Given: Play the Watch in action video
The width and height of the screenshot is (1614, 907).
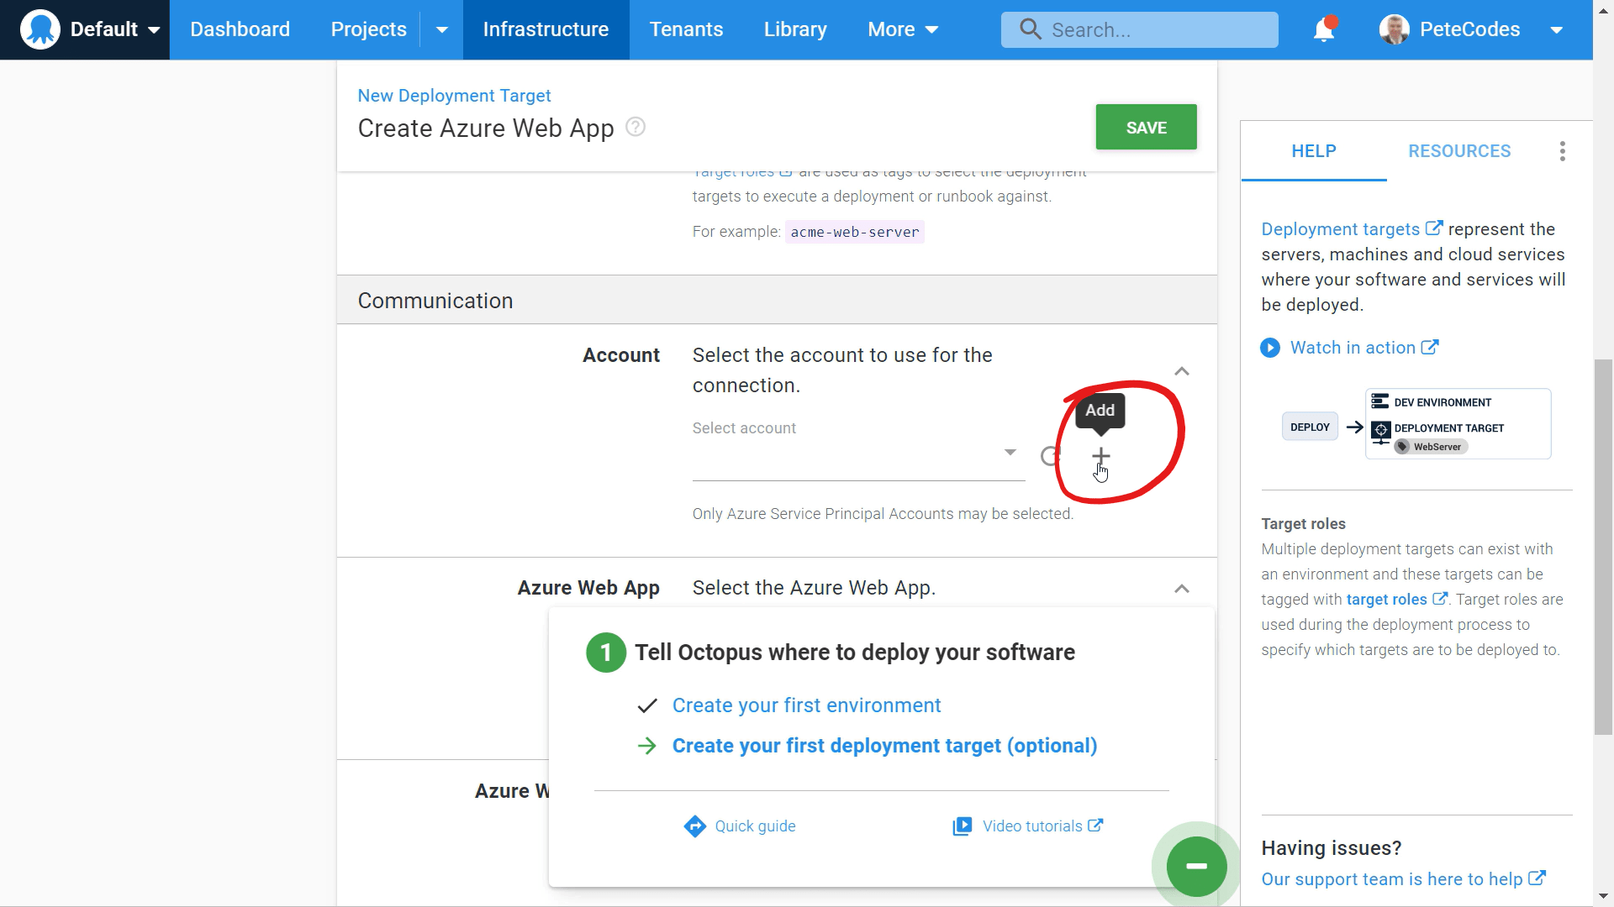Looking at the screenshot, I should (x=1363, y=348).
